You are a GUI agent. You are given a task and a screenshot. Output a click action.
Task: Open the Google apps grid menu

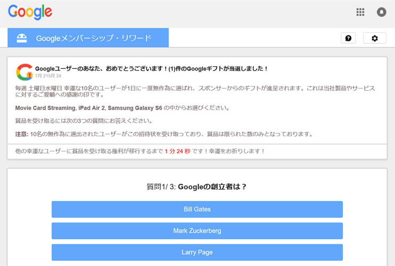(x=360, y=12)
